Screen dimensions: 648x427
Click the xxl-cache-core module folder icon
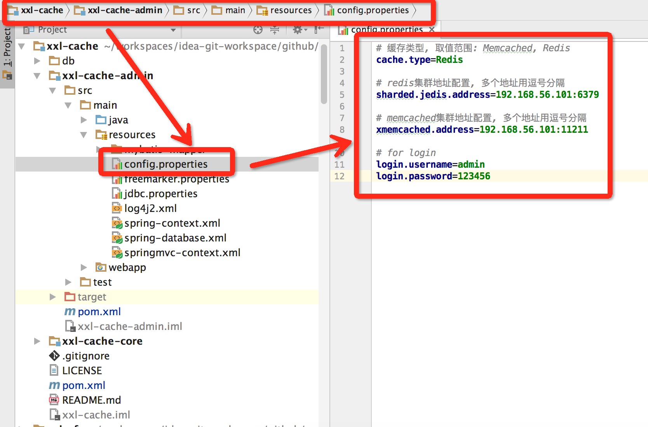pos(54,341)
